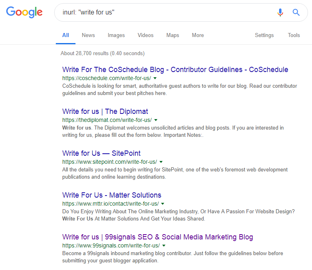Screen dimensions: 312x270
Task: Expand the arrow next to sitepoint.com URL
Action: (161, 162)
